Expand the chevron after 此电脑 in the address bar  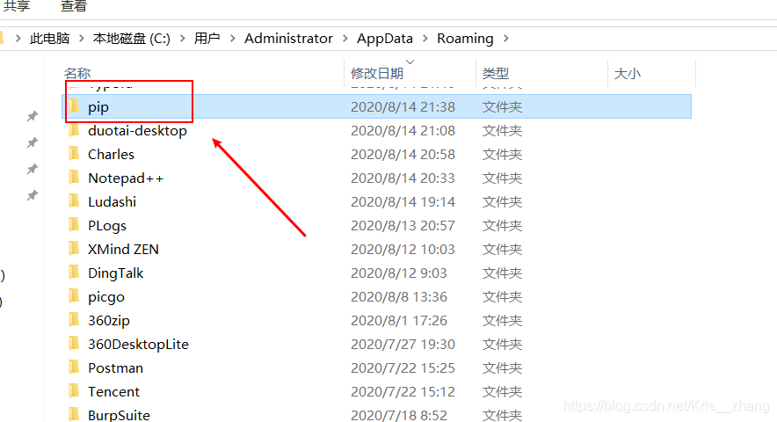(x=81, y=38)
